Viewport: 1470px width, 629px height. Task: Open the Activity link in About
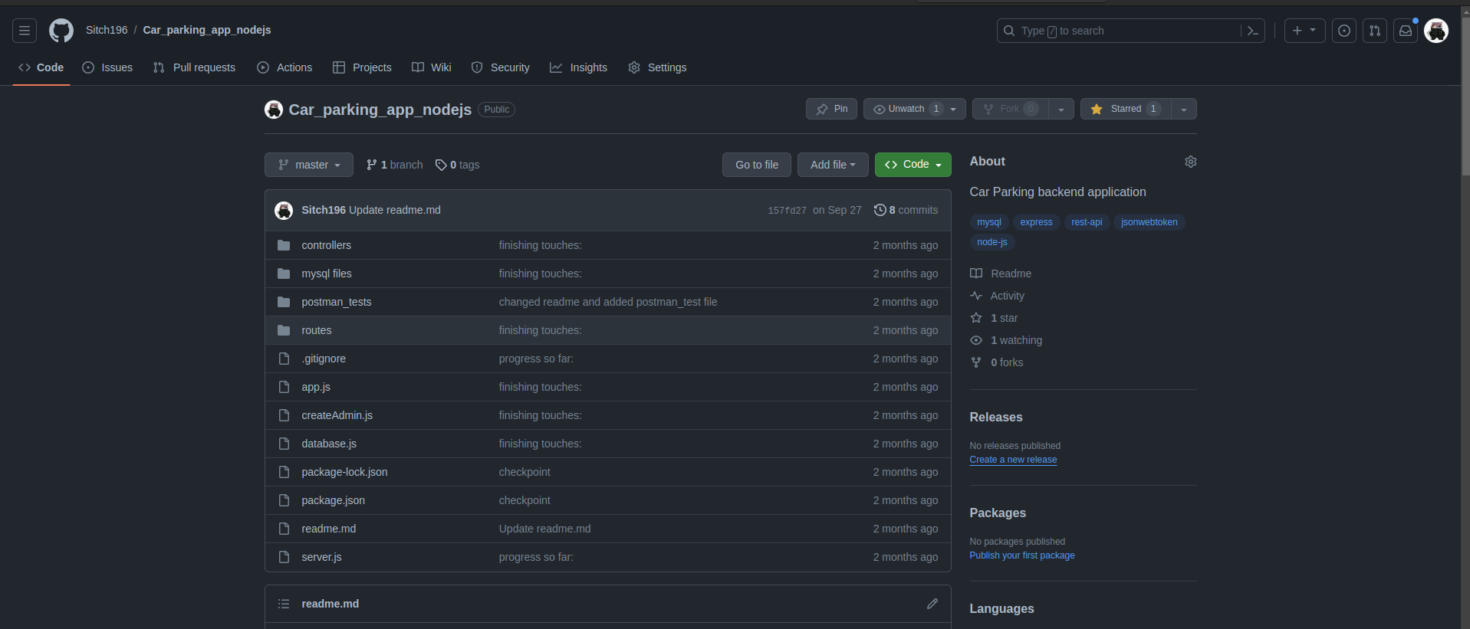(997, 296)
